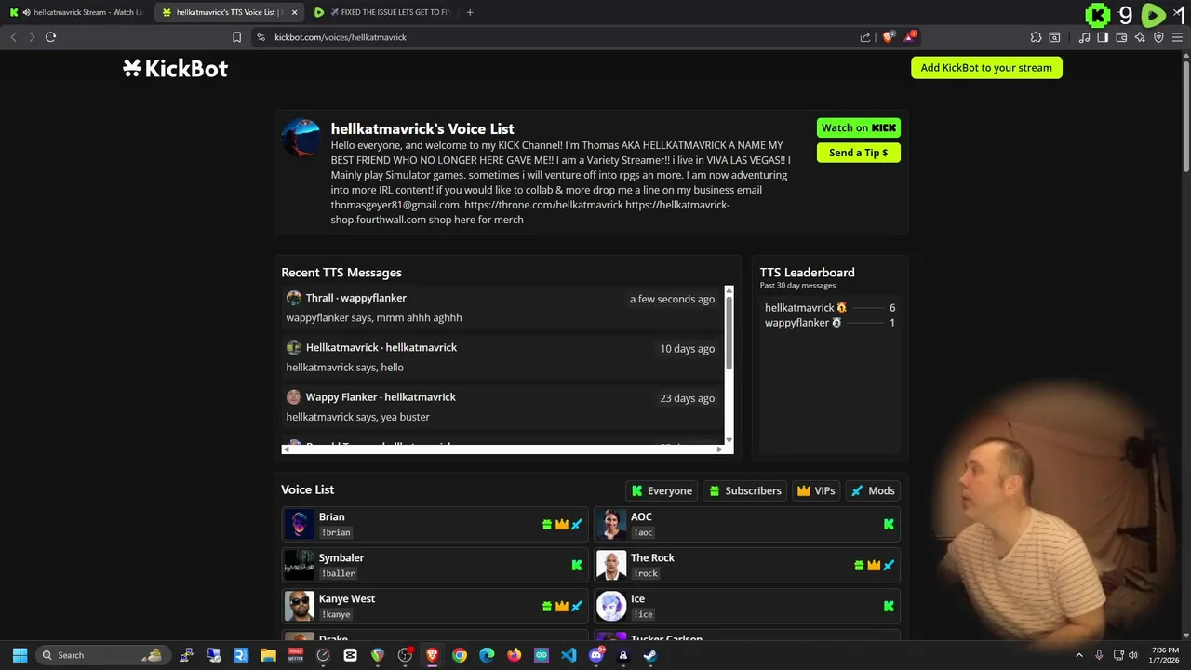Click the 'yea buster' TTS message

click(x=502, y=407)
